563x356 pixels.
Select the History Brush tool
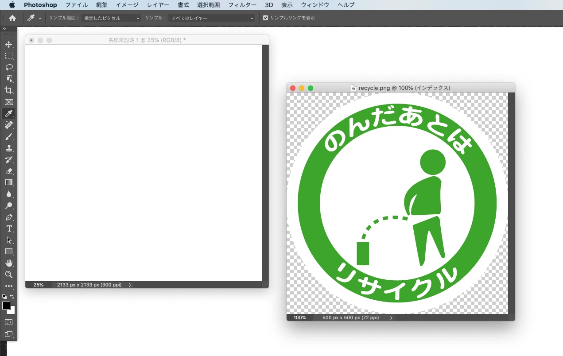(9, 159)
